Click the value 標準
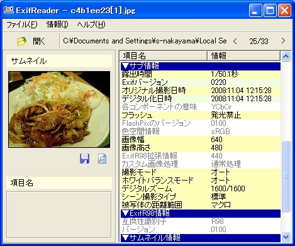 point(218,197)
